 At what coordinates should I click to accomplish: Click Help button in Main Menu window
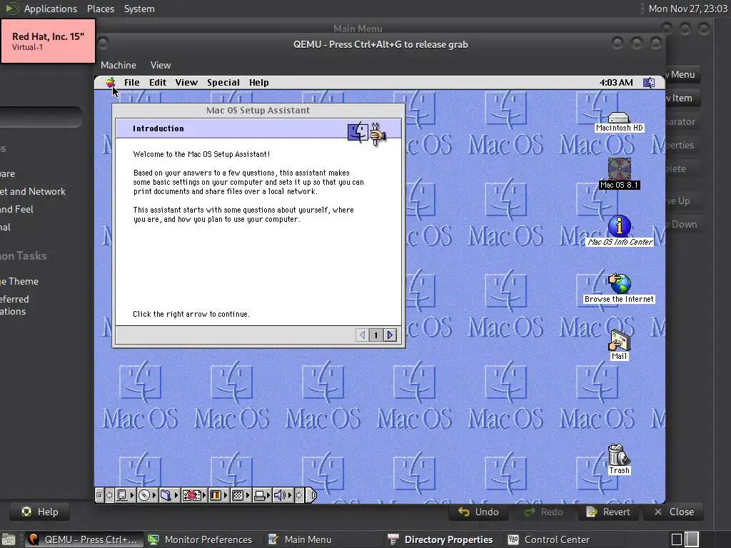[40, 512]
